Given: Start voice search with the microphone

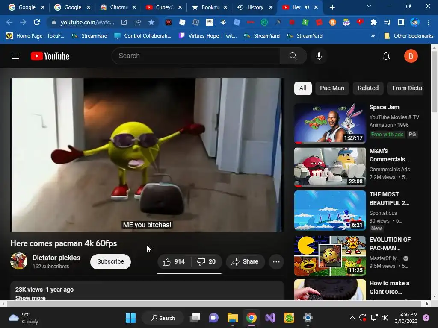Looking at the screenshot, I should [x=319, y=56].
